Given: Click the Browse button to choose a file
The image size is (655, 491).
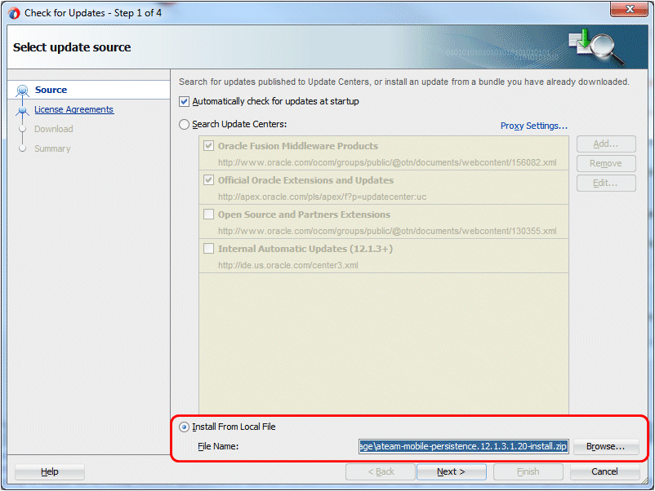Looking at the screenshot, I should 605,446.
